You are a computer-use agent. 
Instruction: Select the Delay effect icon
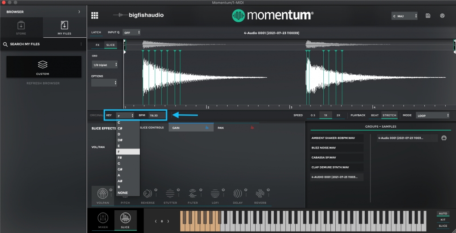(x=238, y=193)
